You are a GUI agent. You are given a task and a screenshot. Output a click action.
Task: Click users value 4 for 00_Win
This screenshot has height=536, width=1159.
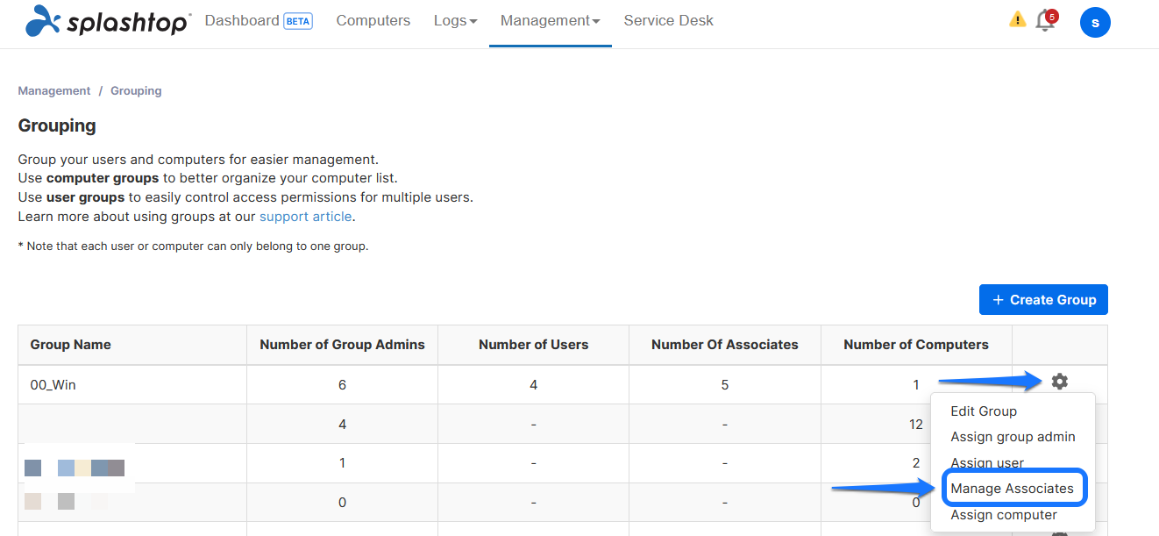[x=533, y=384]
